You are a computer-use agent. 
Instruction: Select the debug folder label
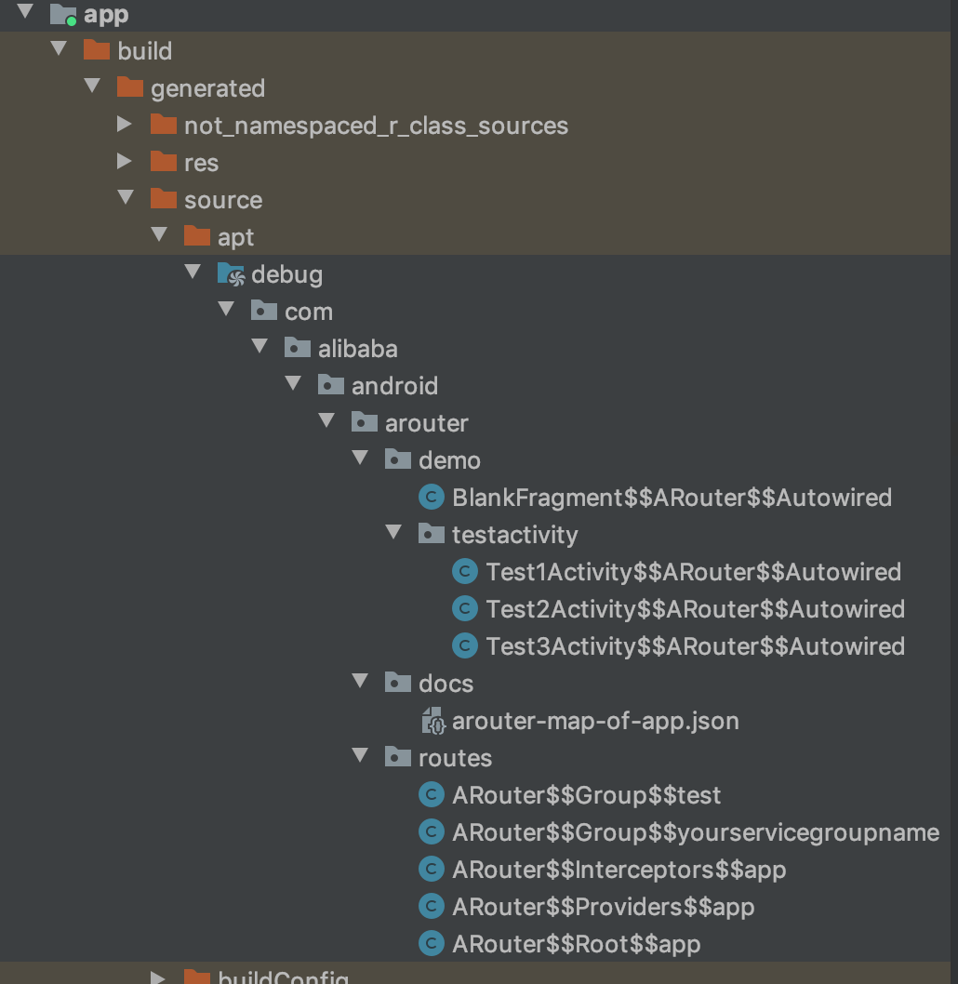287,275
